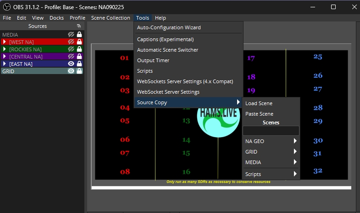
Task: Click the lock icon on WEST NA
Action: point(79,42)
